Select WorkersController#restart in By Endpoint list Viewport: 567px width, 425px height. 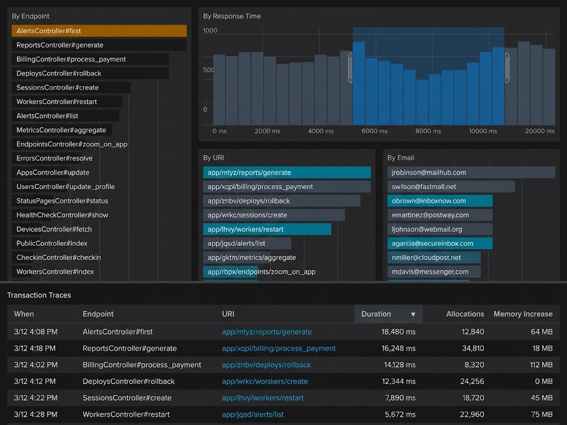67,102
